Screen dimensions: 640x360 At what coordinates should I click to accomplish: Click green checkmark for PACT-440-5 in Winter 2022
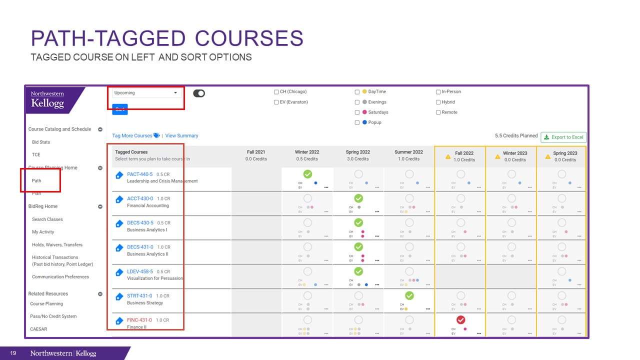[307, 174]
